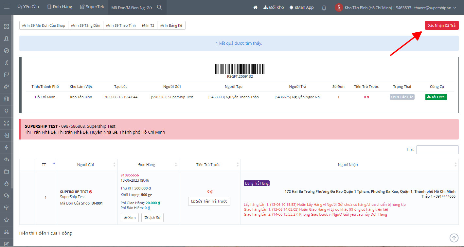Click the verified badge beside SUPERSHIP TEST
The width and height of the screenshot is (464, 247).
pos(91,192)
